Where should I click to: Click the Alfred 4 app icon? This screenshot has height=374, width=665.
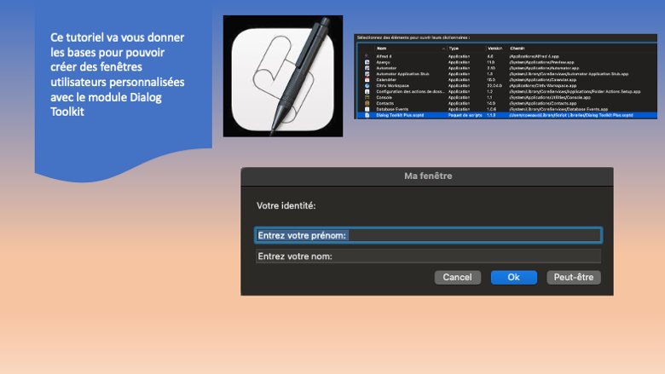367,56
